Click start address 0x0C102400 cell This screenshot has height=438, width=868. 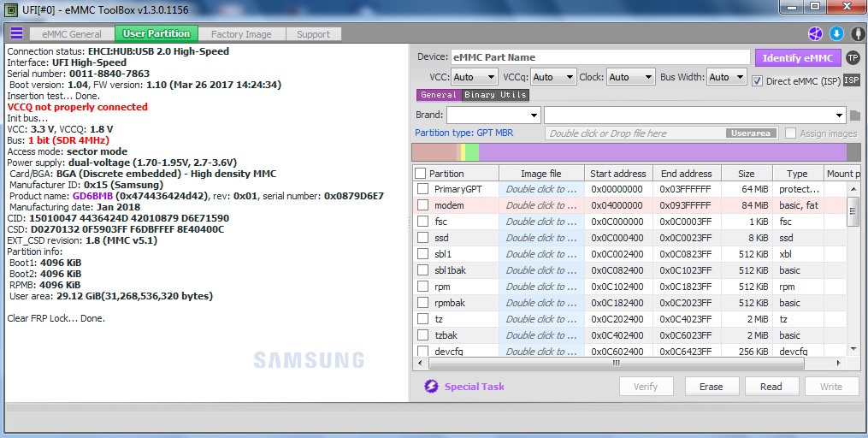point(617,287)
